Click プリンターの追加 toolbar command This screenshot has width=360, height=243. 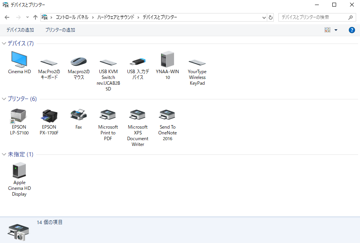[60, 30]
